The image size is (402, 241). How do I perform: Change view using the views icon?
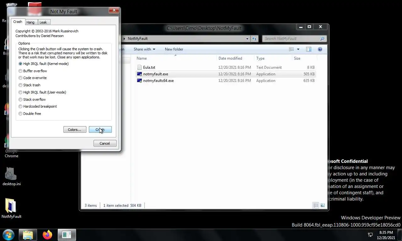291,49
